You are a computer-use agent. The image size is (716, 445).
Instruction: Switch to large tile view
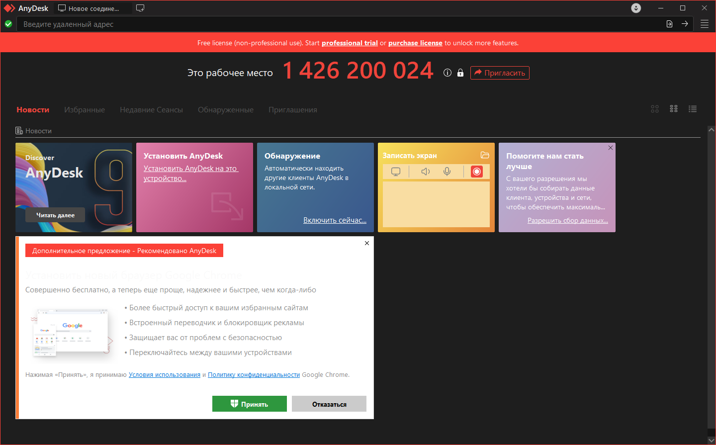pyautogui.click(x=655, y=109)
